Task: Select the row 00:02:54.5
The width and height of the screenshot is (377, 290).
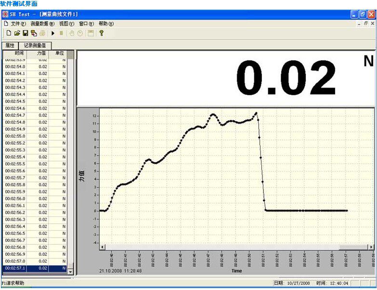Action: click(35, 101)
